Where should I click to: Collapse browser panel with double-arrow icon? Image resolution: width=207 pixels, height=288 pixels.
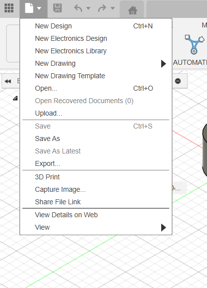[x=8, y=81]
